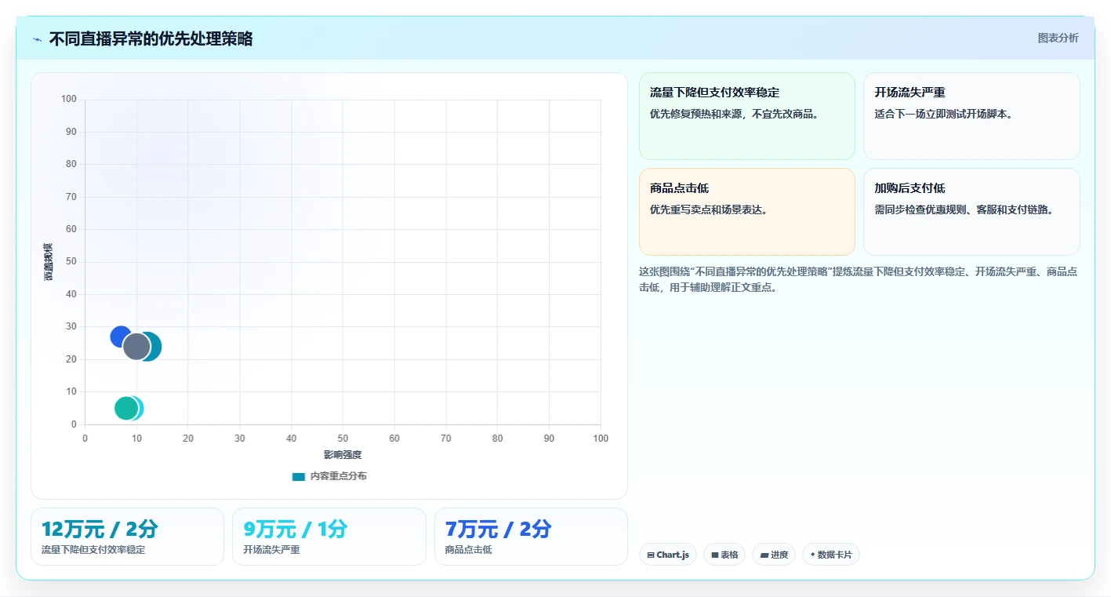Click the Chart.js tag chip
The width and height of the screenshot is (1111, 597).
point(668,555)
